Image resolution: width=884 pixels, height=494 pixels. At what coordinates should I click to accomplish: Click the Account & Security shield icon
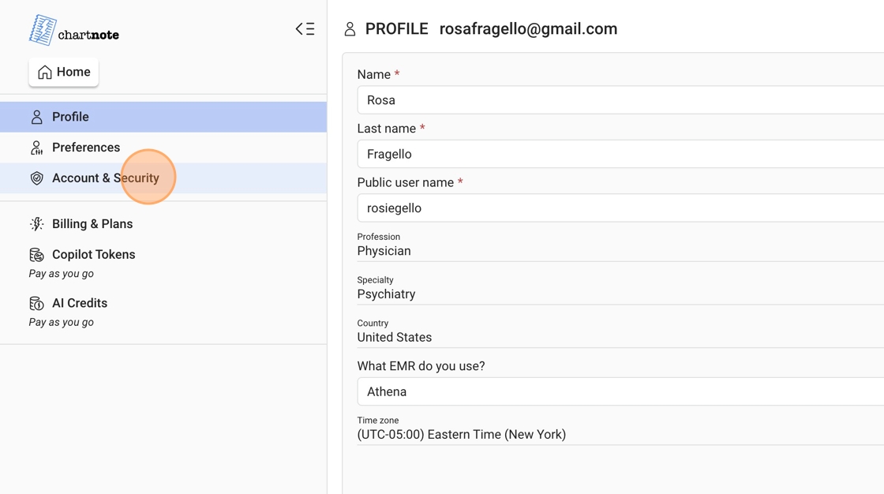tap(36, 178)
